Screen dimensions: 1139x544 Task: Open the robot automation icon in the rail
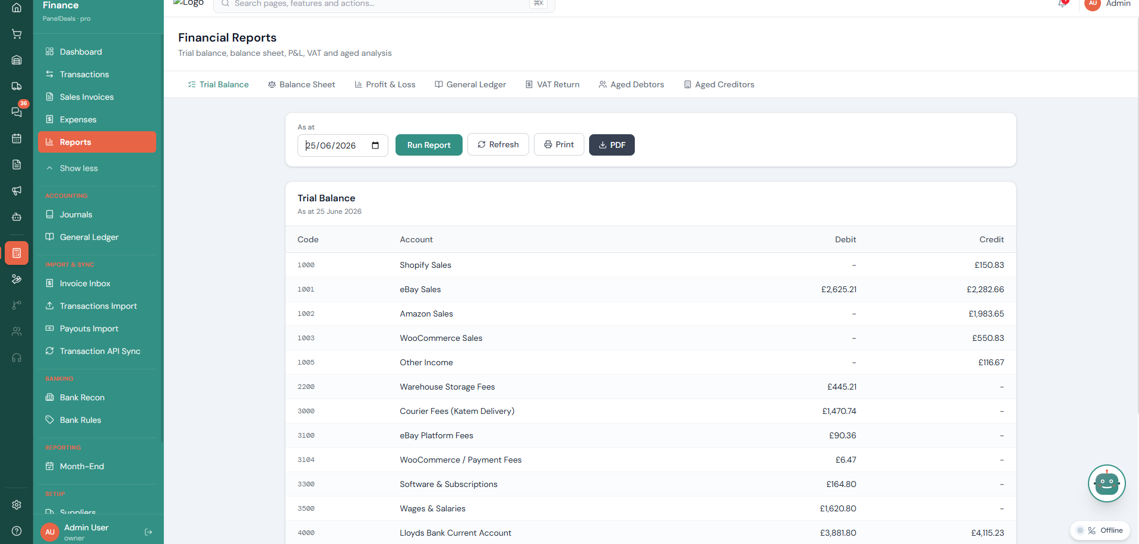[x=17, y=217]
